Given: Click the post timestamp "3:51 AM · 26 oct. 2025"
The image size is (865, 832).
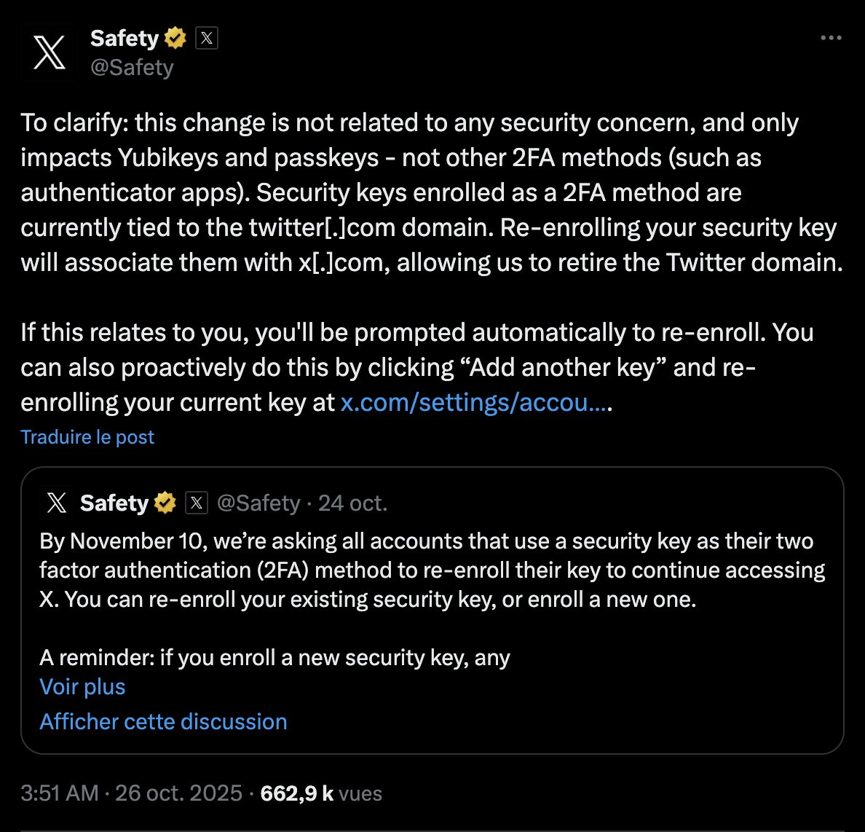Looking at the screenshot, I should (131, 793).
